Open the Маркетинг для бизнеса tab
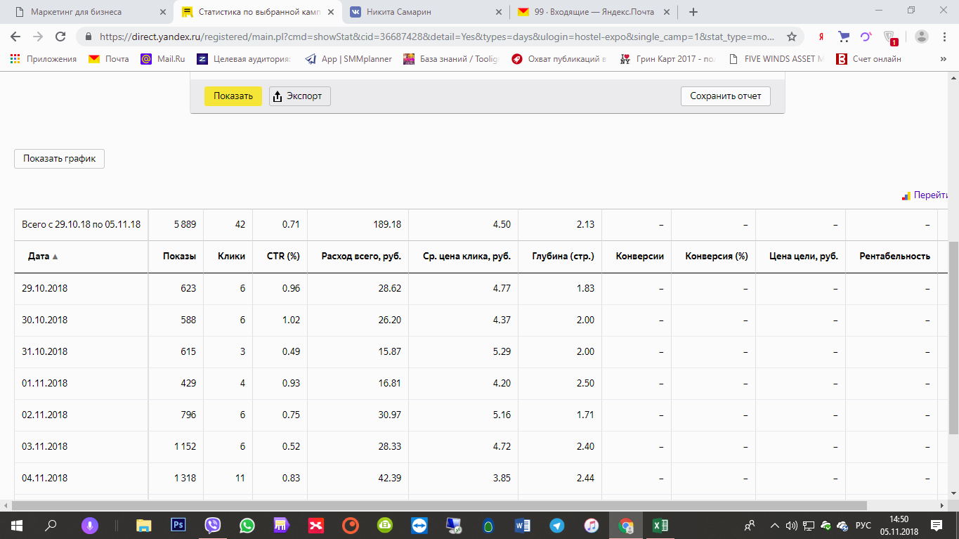The width and height of the screenshot is (959, 539). (x=76, y=12)
